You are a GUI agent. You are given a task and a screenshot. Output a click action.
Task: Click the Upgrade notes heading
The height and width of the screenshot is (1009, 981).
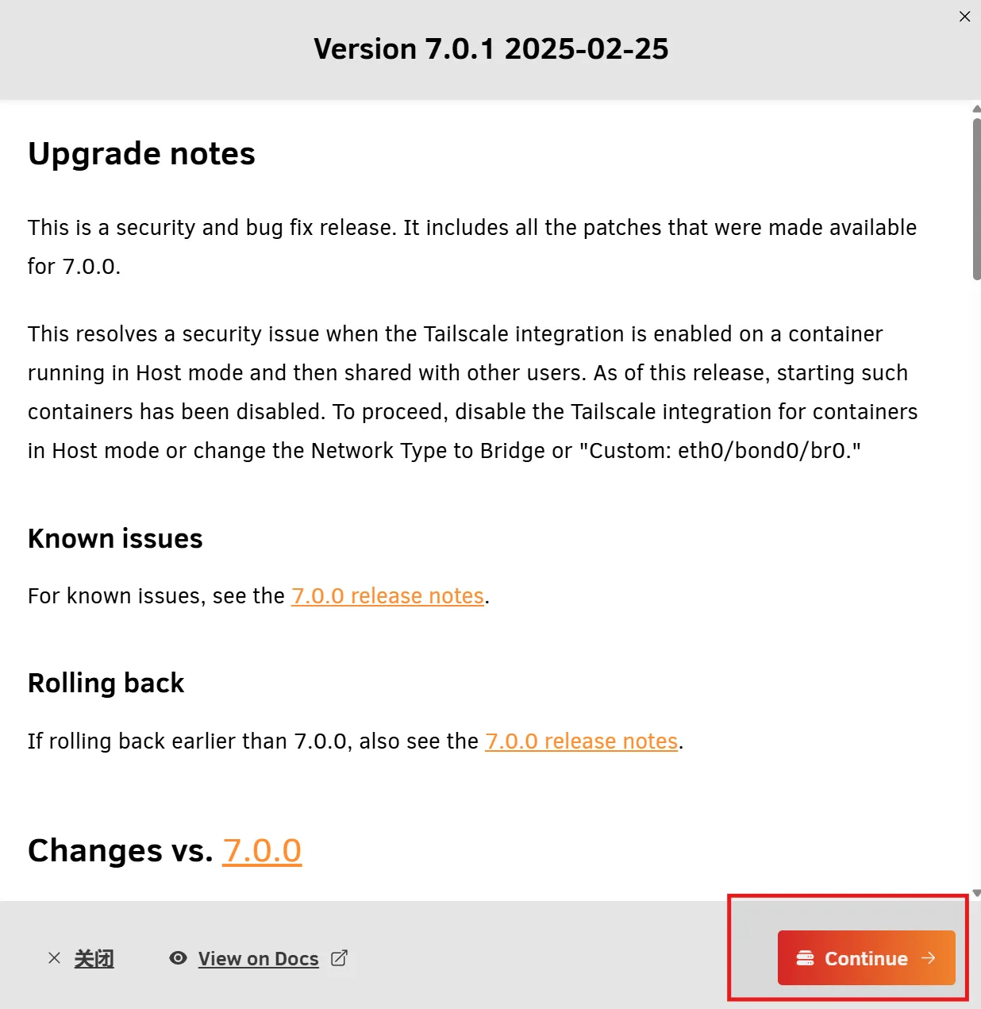pos(141,154)
